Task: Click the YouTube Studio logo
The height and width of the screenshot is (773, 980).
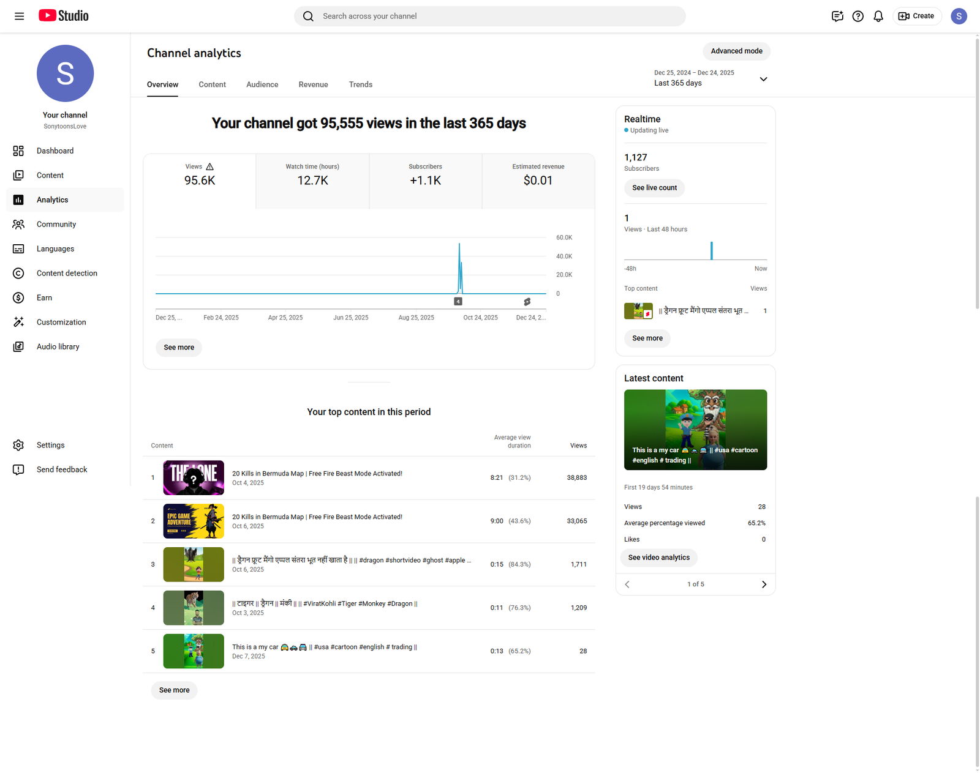Action: click(64, 16)
